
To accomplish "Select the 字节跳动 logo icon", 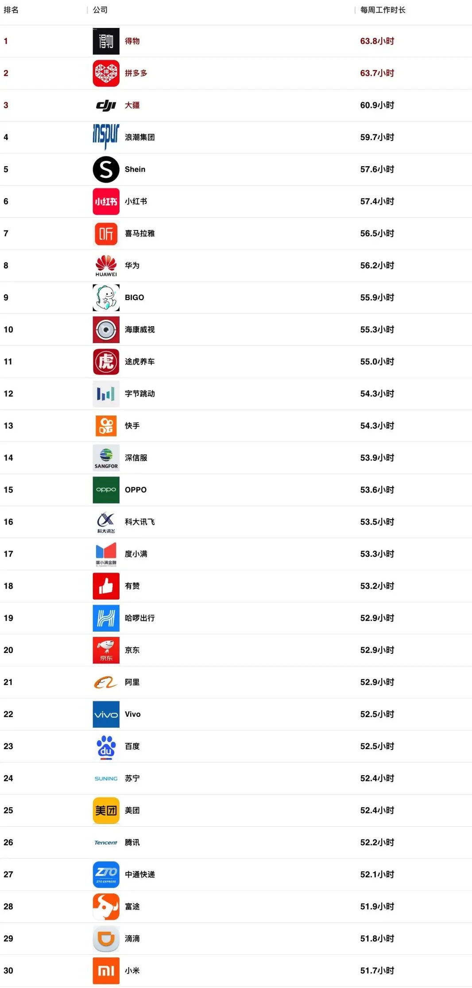I will (106, 394).
